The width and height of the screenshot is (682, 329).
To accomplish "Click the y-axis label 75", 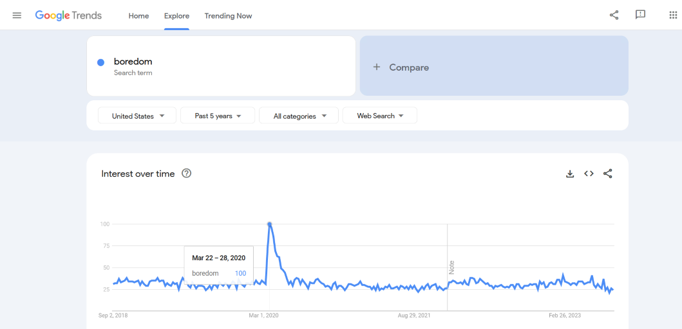I will point(106,246).
